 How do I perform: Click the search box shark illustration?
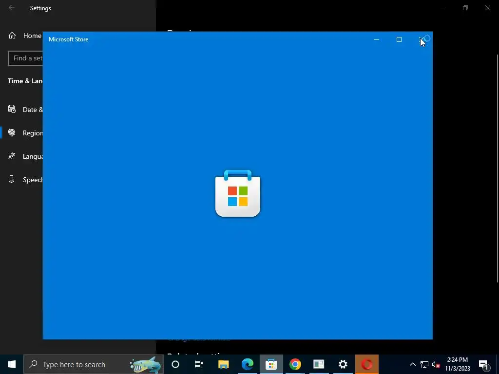click(x=146, y=365)
